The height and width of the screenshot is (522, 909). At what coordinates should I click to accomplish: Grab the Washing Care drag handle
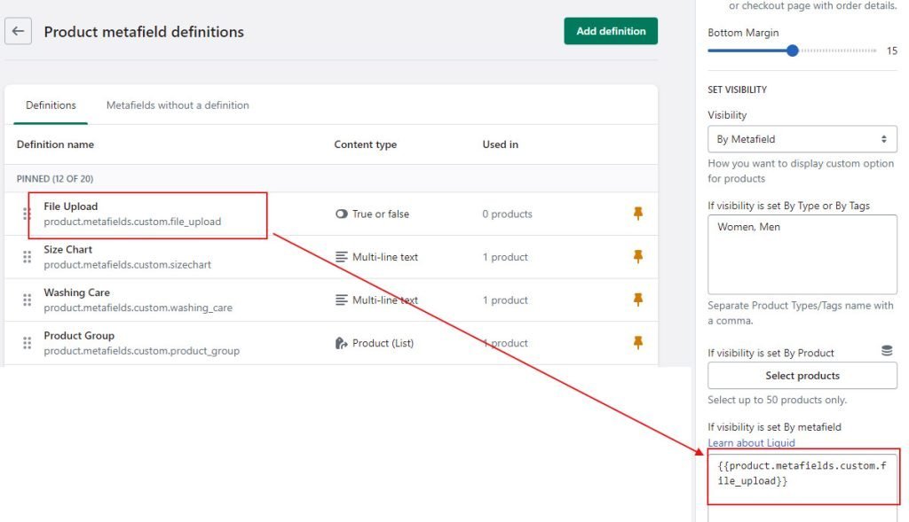click(27, 300)
